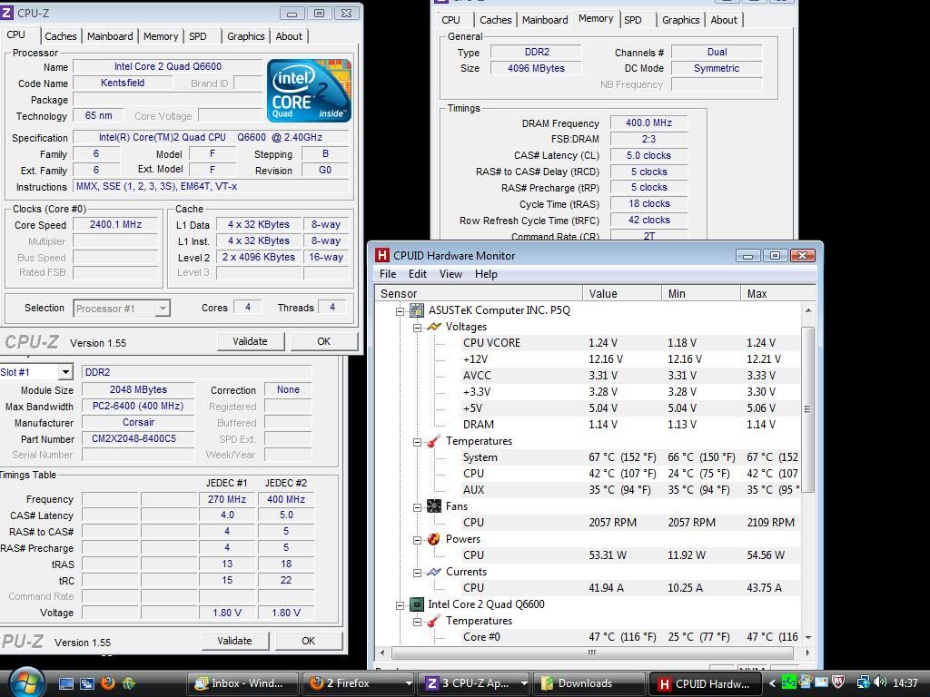Viewport: 930px width, 697px height.
Task: Collapse the Temperatures branch under Intel Core 2 Quad
Action: pyautogui.click(x=418, y=622)
